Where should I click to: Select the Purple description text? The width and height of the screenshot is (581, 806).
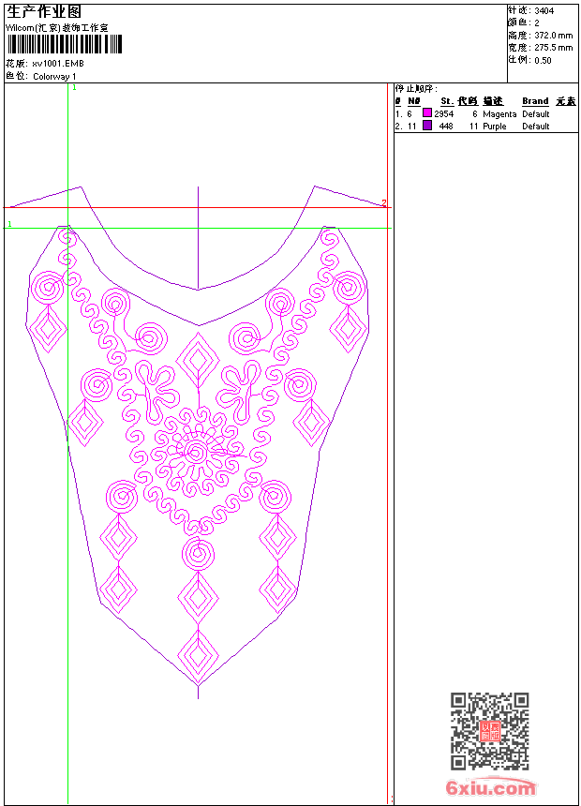pyautogui.click(x=495, y=126)
